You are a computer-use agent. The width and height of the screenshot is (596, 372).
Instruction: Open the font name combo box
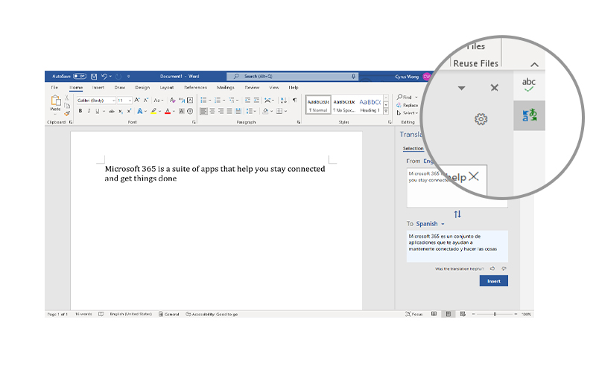[96, 100]
